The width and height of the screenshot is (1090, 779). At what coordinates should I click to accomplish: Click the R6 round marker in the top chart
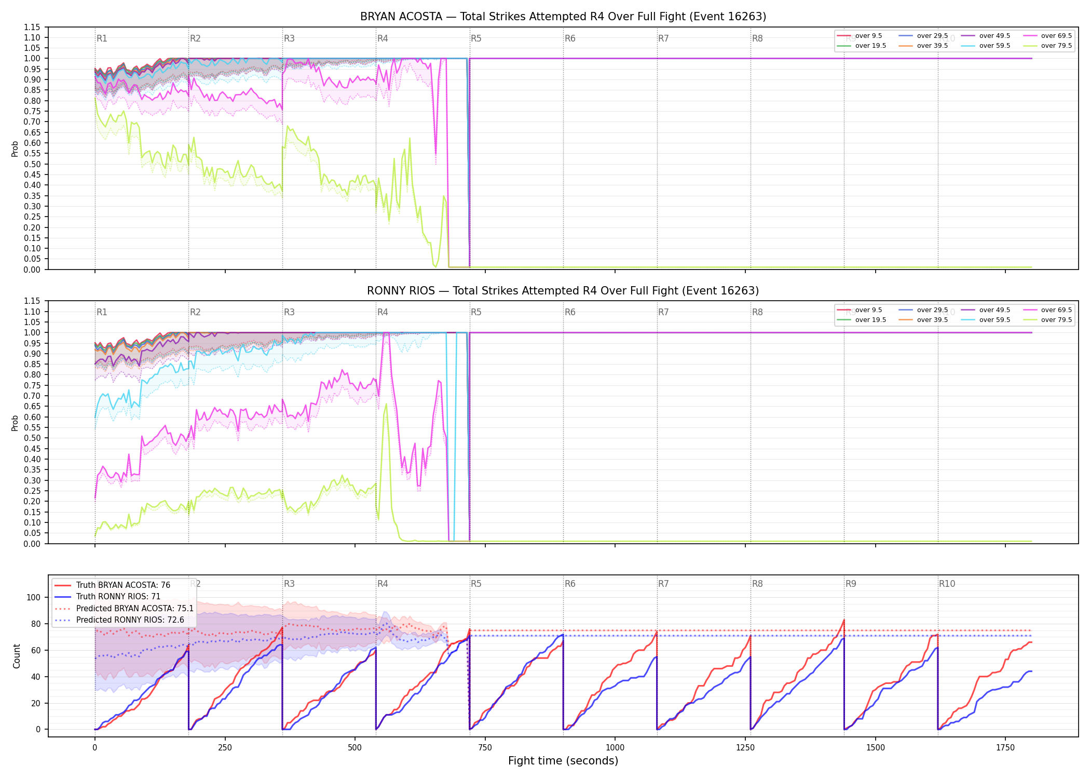pos(570,38)
